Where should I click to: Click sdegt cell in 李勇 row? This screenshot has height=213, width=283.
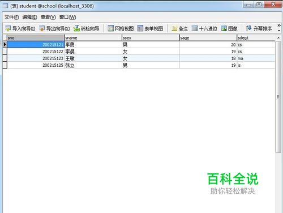(256, 45)
